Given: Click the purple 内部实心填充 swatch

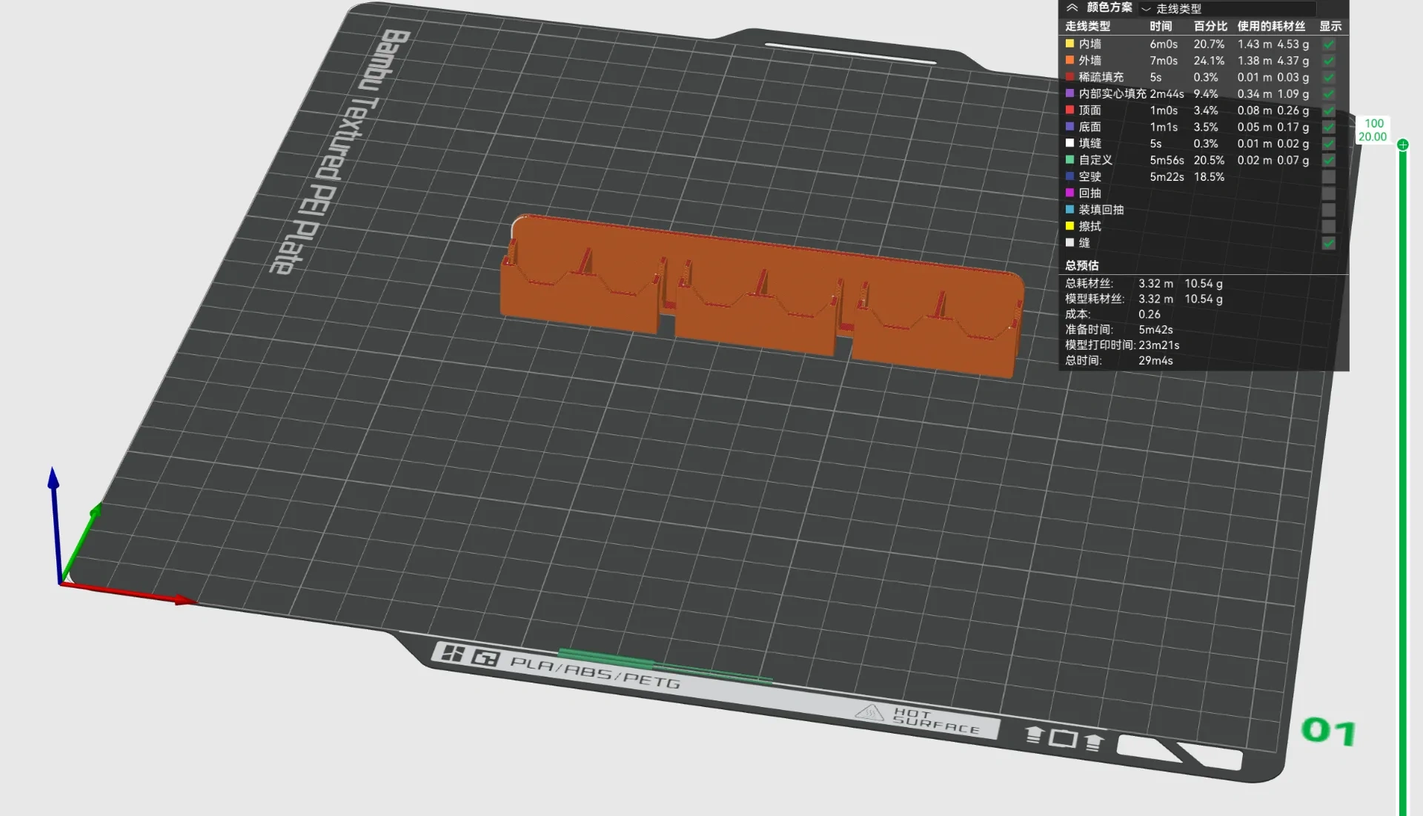Looking at the screenshot, I should pyautogui.click(x=1069, y=93).
